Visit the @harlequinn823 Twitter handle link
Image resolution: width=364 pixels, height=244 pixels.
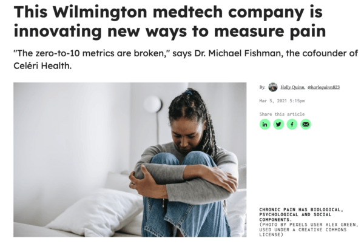click(x=323, y=87)
